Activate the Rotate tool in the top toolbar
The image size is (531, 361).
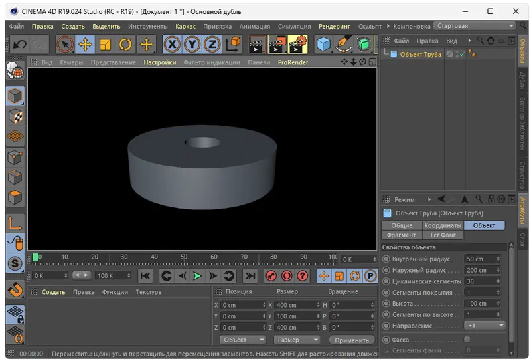pyautogui.click(x=125, y=44)
